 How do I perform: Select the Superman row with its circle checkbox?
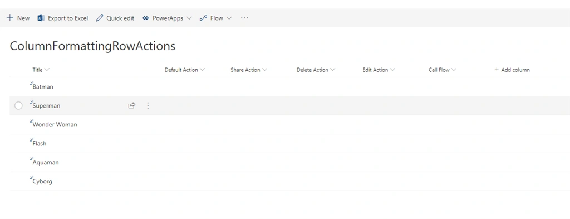(x=18, y=105)
